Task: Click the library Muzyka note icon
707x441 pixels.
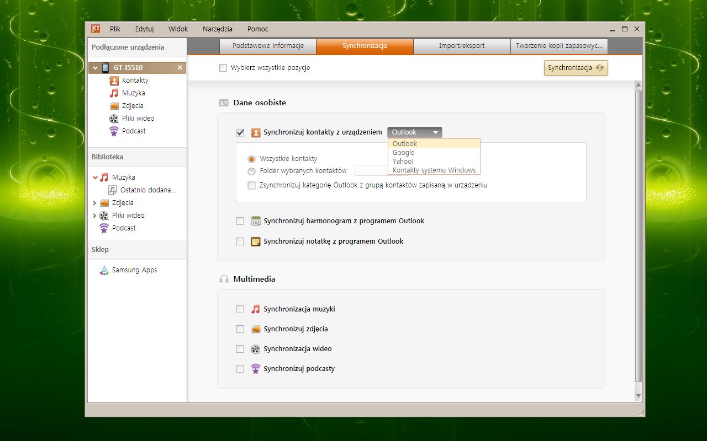Action: tap(104, 178)
